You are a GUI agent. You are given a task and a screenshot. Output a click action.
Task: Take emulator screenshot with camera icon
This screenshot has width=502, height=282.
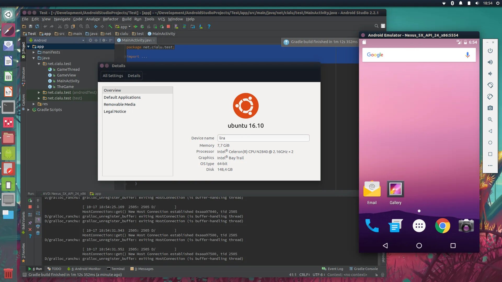[x=490, y=108]
